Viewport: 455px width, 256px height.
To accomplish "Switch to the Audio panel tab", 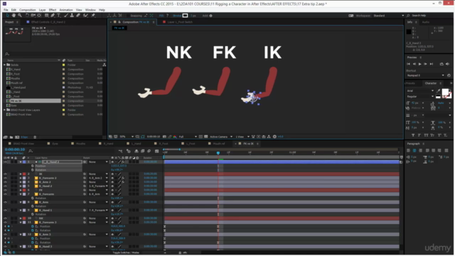I will pos(426,22).
